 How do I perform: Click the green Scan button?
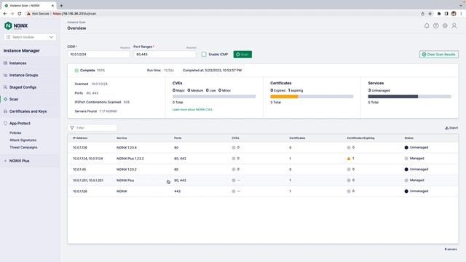point(242,55)
